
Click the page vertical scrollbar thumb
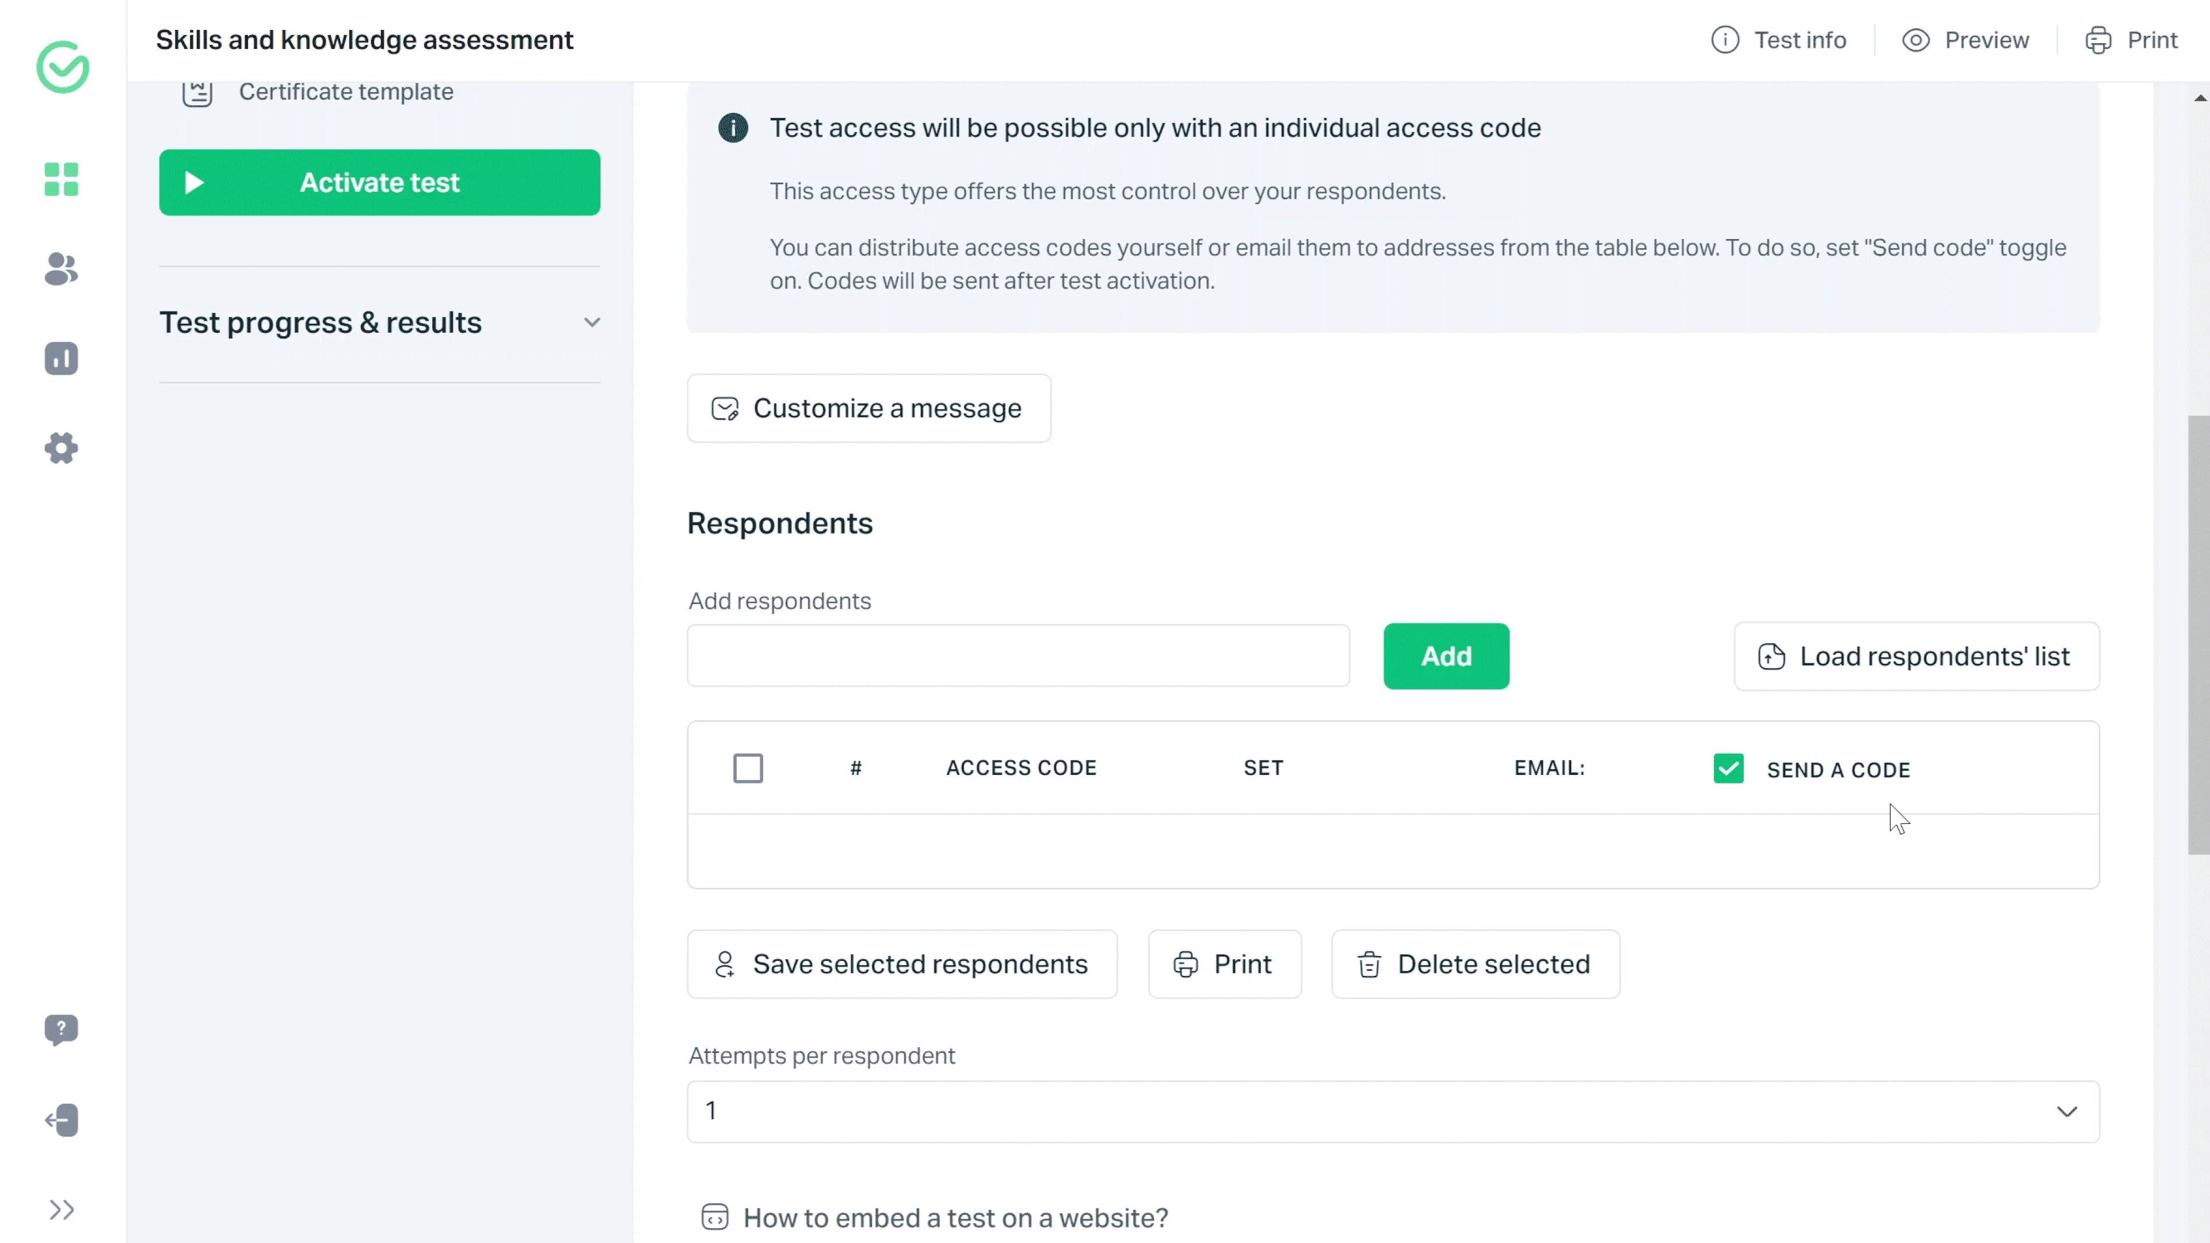click(2198, 635)
